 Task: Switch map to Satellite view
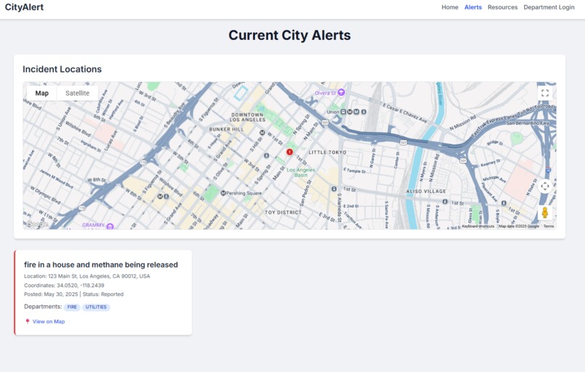78,94
